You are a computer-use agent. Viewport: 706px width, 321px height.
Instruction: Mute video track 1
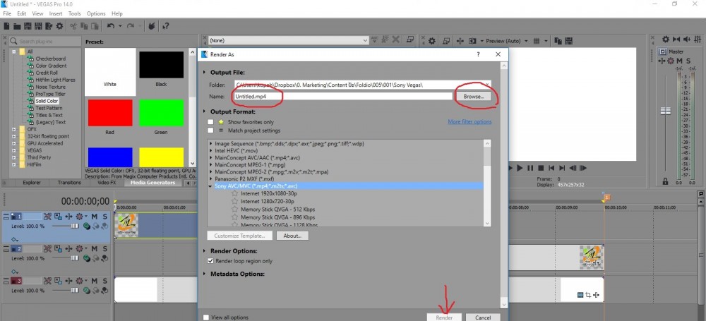[x=95, y=217]
